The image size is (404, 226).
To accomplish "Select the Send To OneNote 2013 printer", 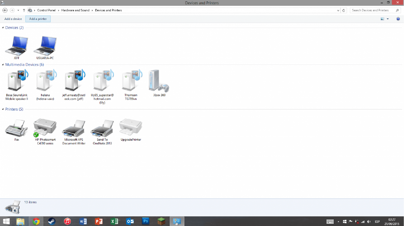I will point(102,128).
